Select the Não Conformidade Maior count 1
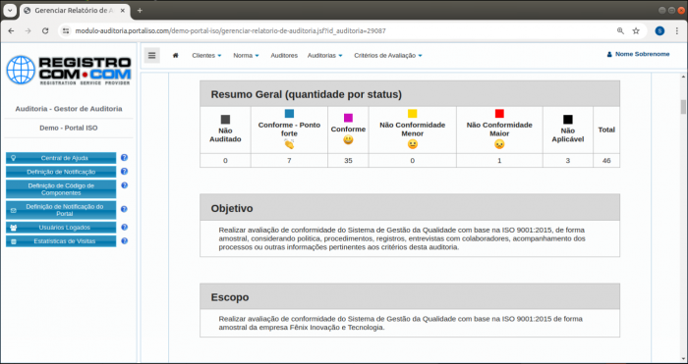 click(499, 161)
